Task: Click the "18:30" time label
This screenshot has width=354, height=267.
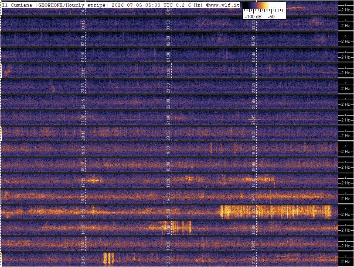Action: [168, 167]
